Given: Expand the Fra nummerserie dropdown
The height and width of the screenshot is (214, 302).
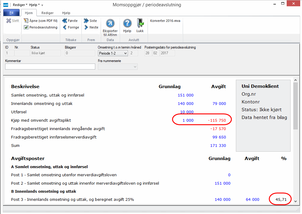Looking at the screenshot, I should click(x=117, y=67).
